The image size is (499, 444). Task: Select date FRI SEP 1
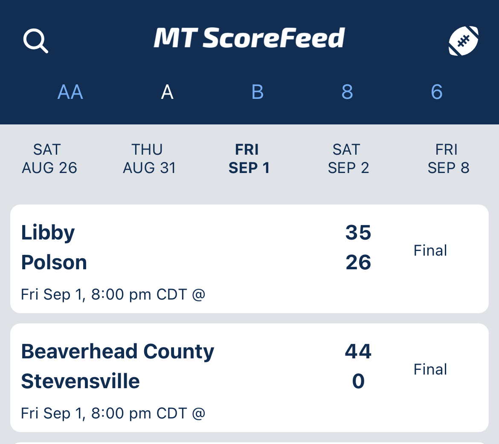(249, 159)
